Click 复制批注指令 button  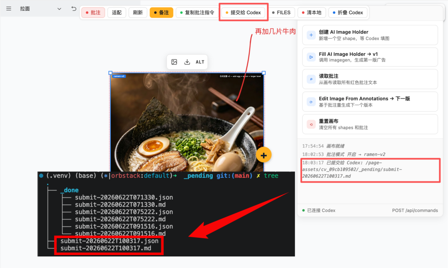click(197, 12)
